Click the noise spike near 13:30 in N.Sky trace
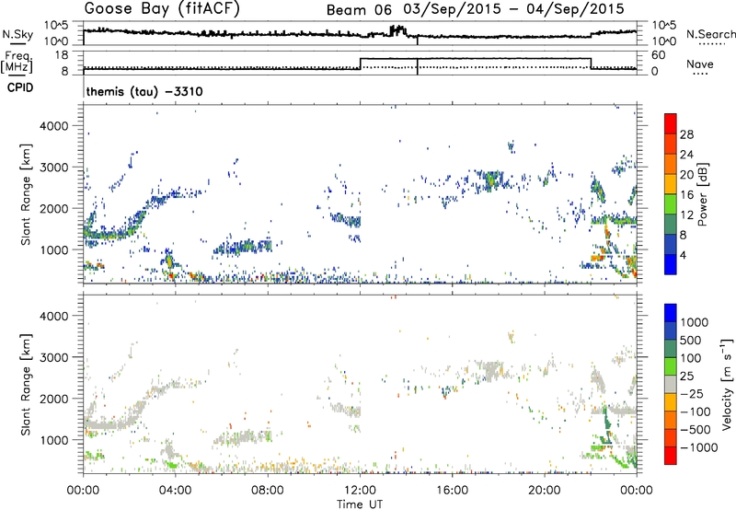 (x=398, y=30)
